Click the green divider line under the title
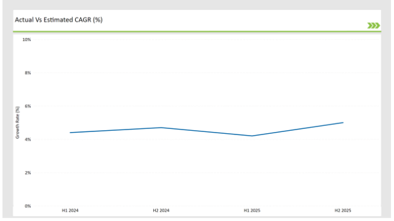Viewport: 394px width, 221px height. click(197, 31)
